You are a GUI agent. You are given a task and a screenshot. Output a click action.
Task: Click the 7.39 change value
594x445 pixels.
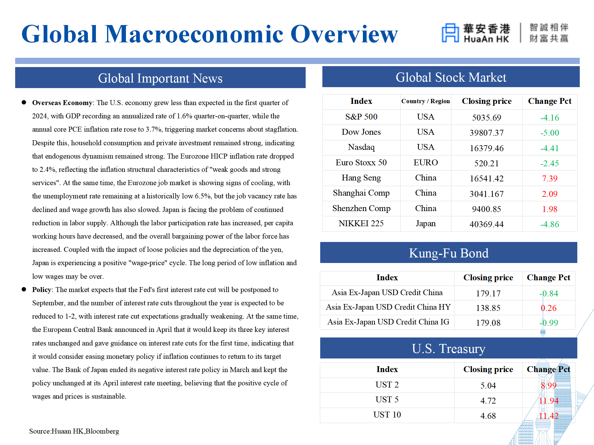coord(550,178)
